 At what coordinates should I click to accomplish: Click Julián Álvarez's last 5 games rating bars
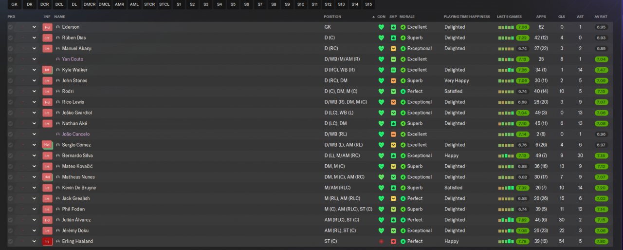[506, 220]
